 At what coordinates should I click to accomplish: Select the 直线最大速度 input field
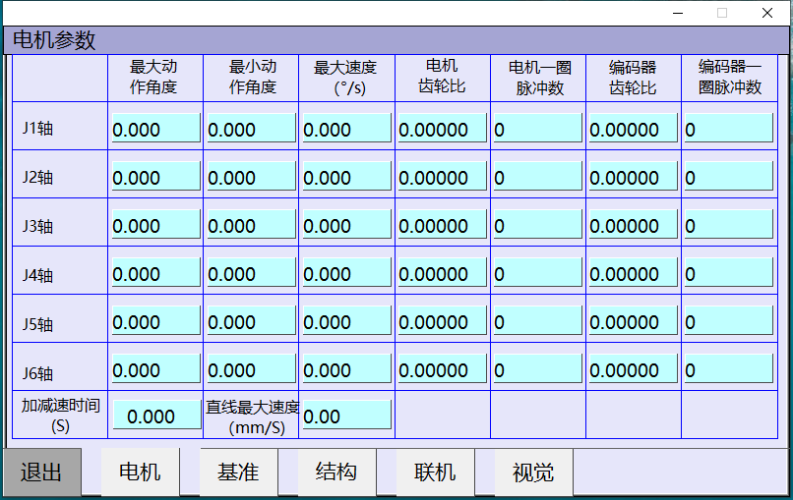346,416
